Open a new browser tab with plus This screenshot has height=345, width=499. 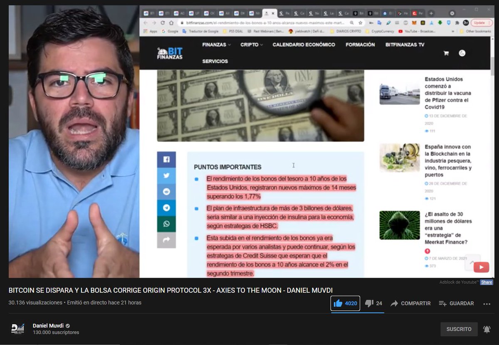click(431, 13)
